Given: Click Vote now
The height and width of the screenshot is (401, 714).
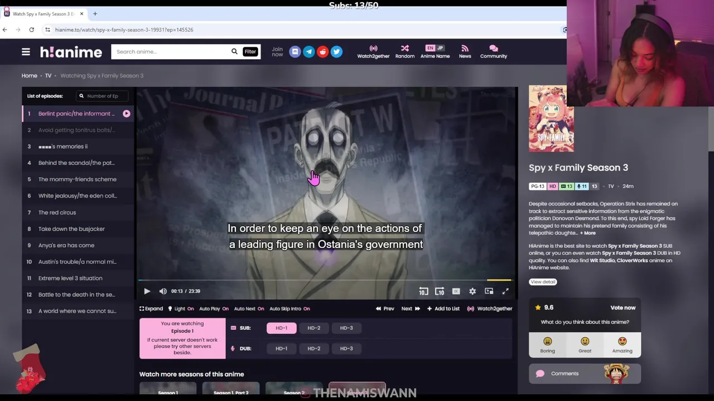Looking at the screenshot, I should click(623, 307).
